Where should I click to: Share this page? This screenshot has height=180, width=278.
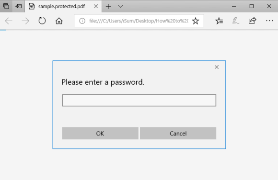[252, 21]
